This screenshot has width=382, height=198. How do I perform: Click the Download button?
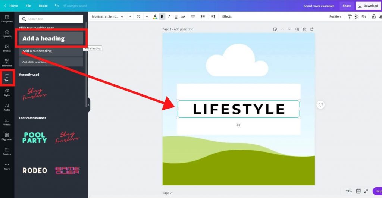click(x=368, y=6)
